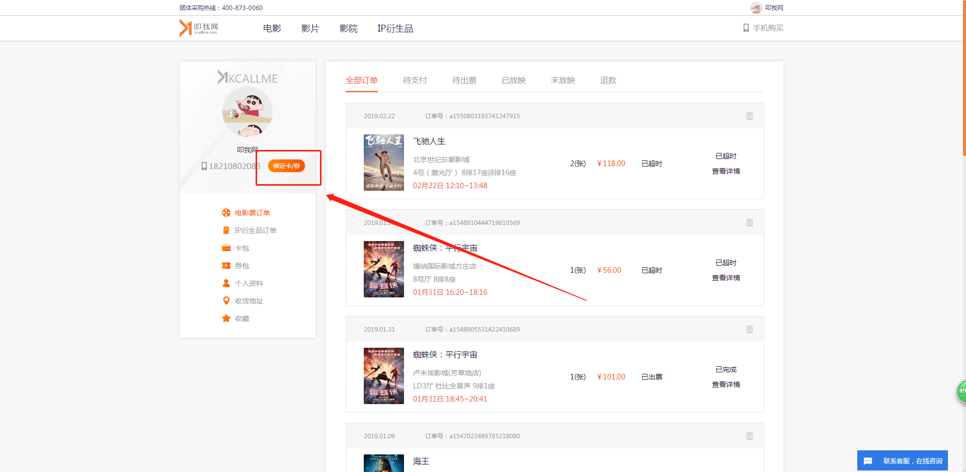Image resolution: width=966 pixels, height=472 pixels.
Task: Click the user avatar icon at top right
Action: (756, 8)
